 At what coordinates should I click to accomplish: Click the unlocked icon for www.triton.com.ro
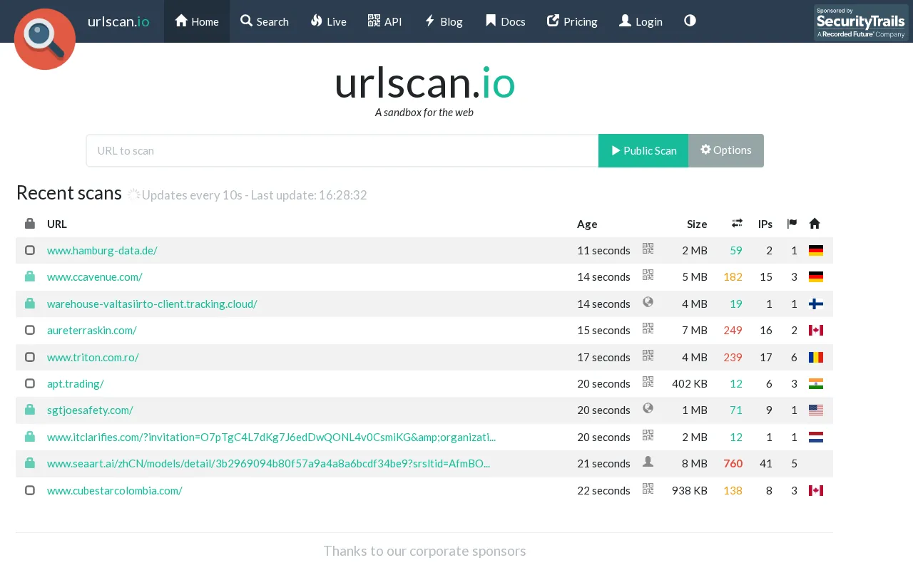[30, 357]
